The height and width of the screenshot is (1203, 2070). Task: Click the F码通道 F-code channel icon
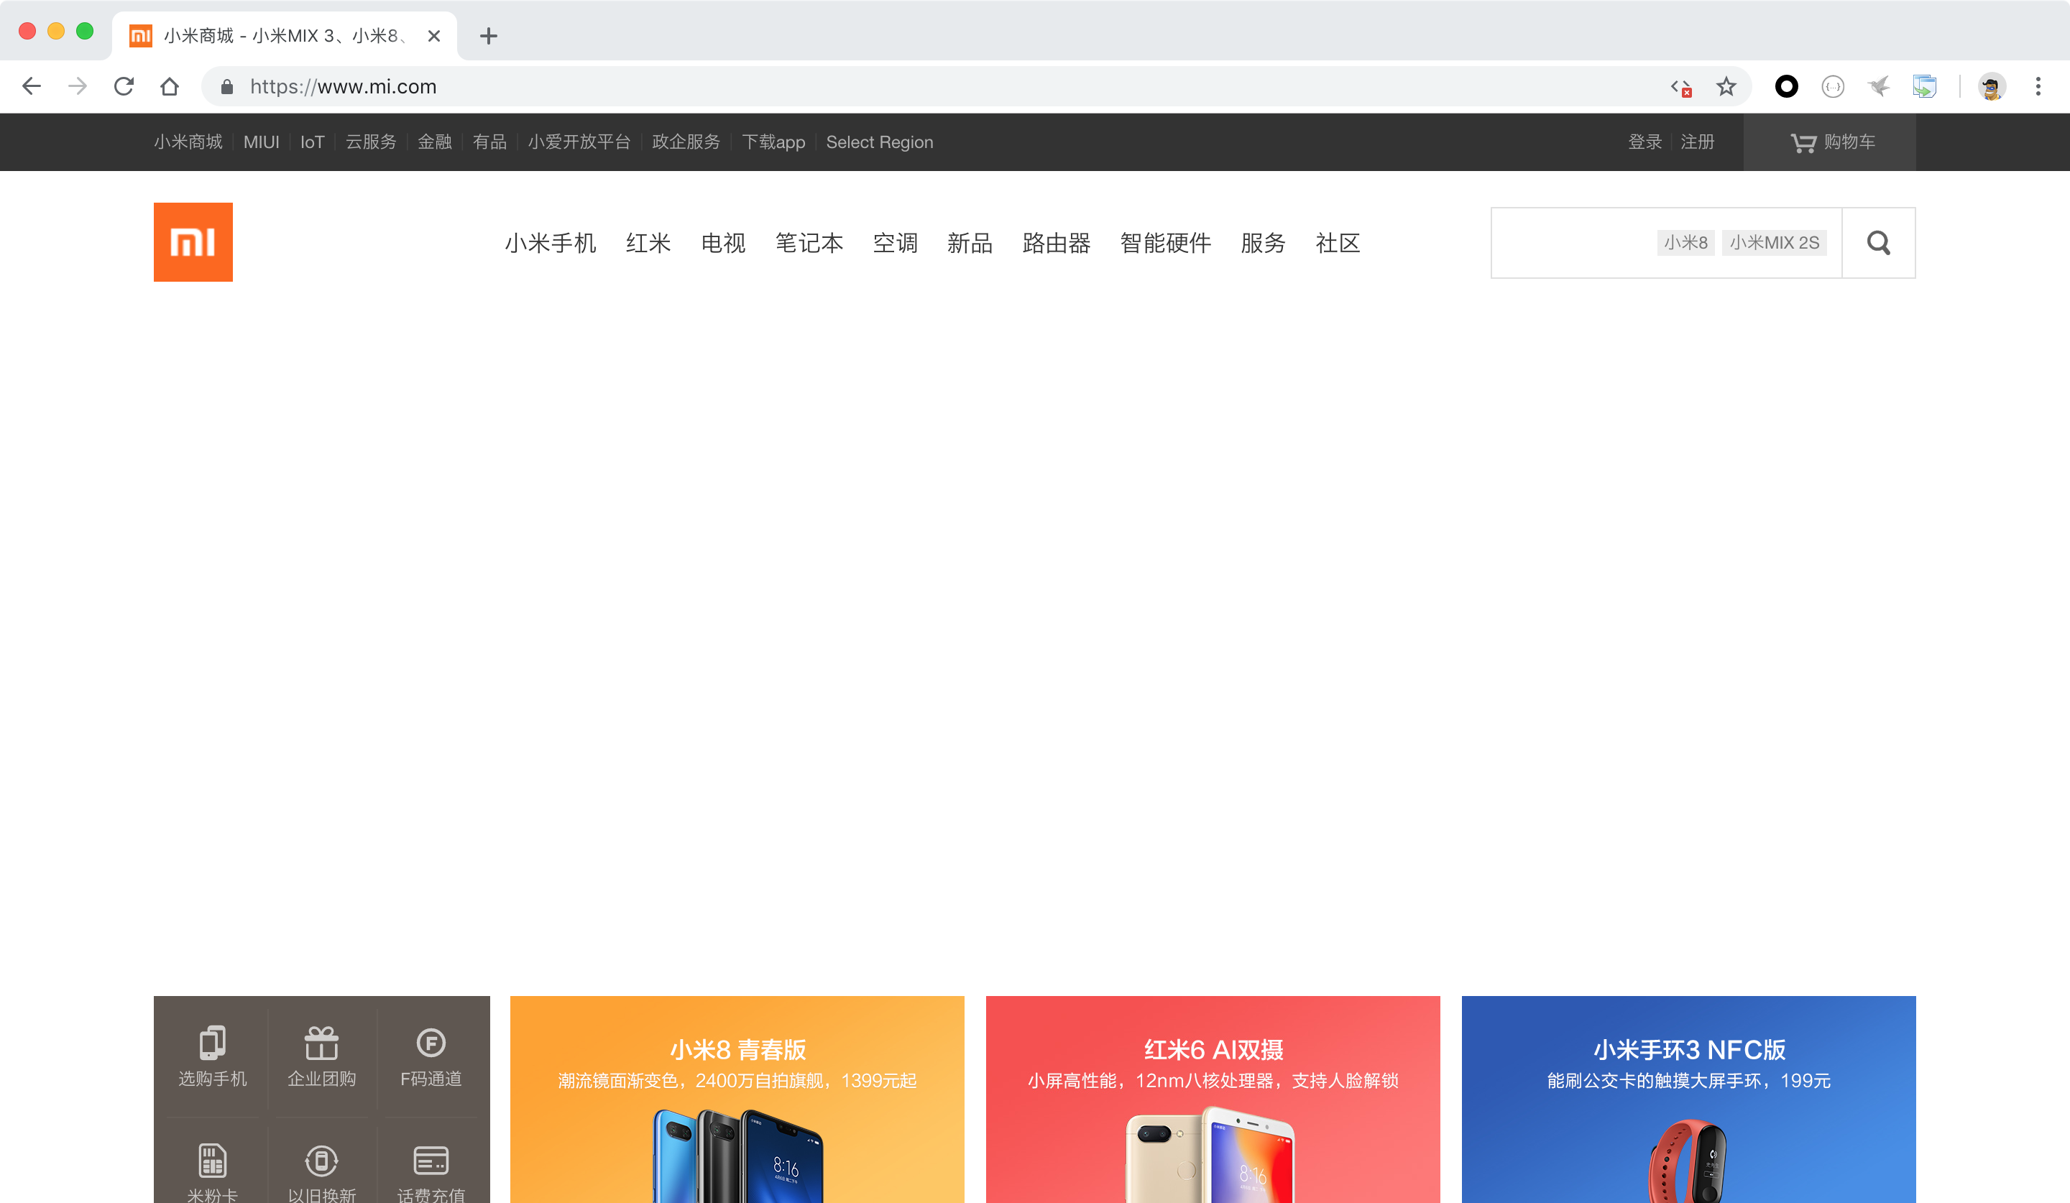pos(431,1055)
